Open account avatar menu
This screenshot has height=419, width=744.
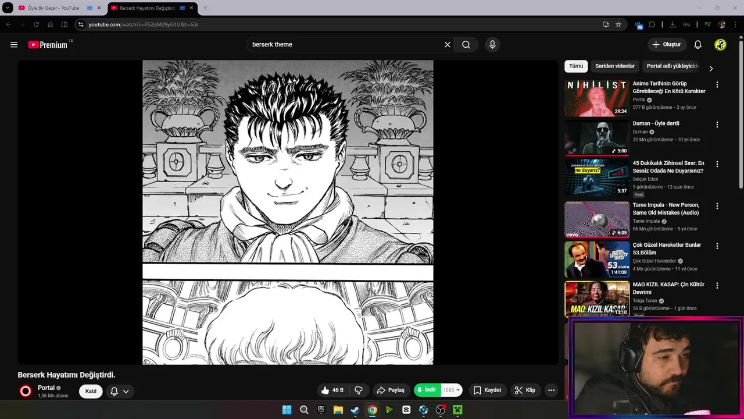(x=720, y=45)
